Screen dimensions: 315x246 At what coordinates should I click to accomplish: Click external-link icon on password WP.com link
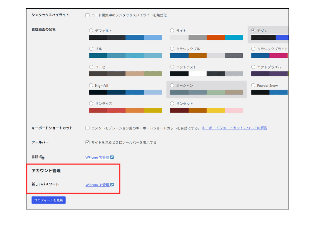coord(113,185)
